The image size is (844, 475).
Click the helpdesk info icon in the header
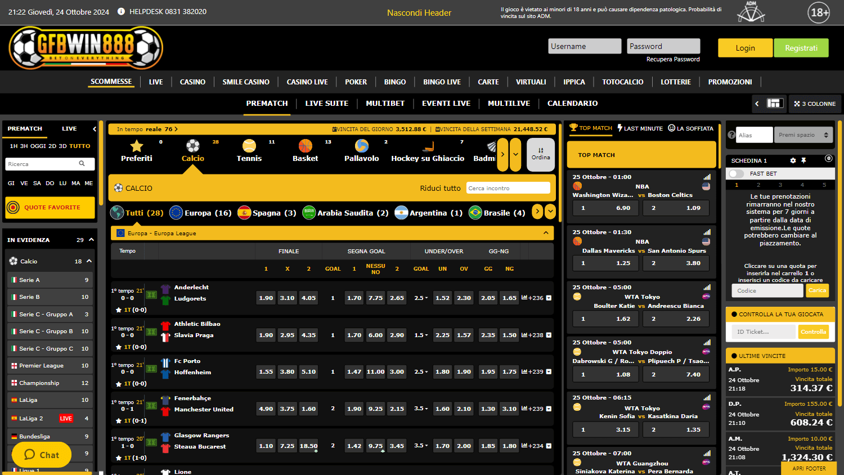pyautogui.click(x=121, y=11)
